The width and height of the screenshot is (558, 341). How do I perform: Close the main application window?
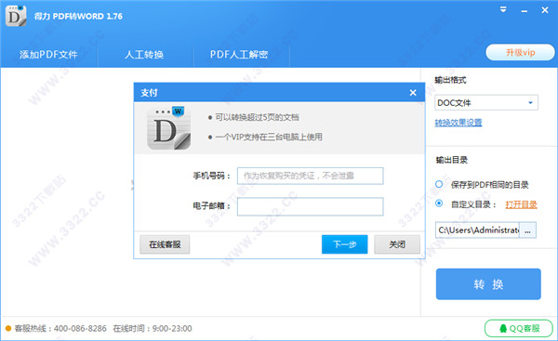pyautogui.click(x=545, y=10)
